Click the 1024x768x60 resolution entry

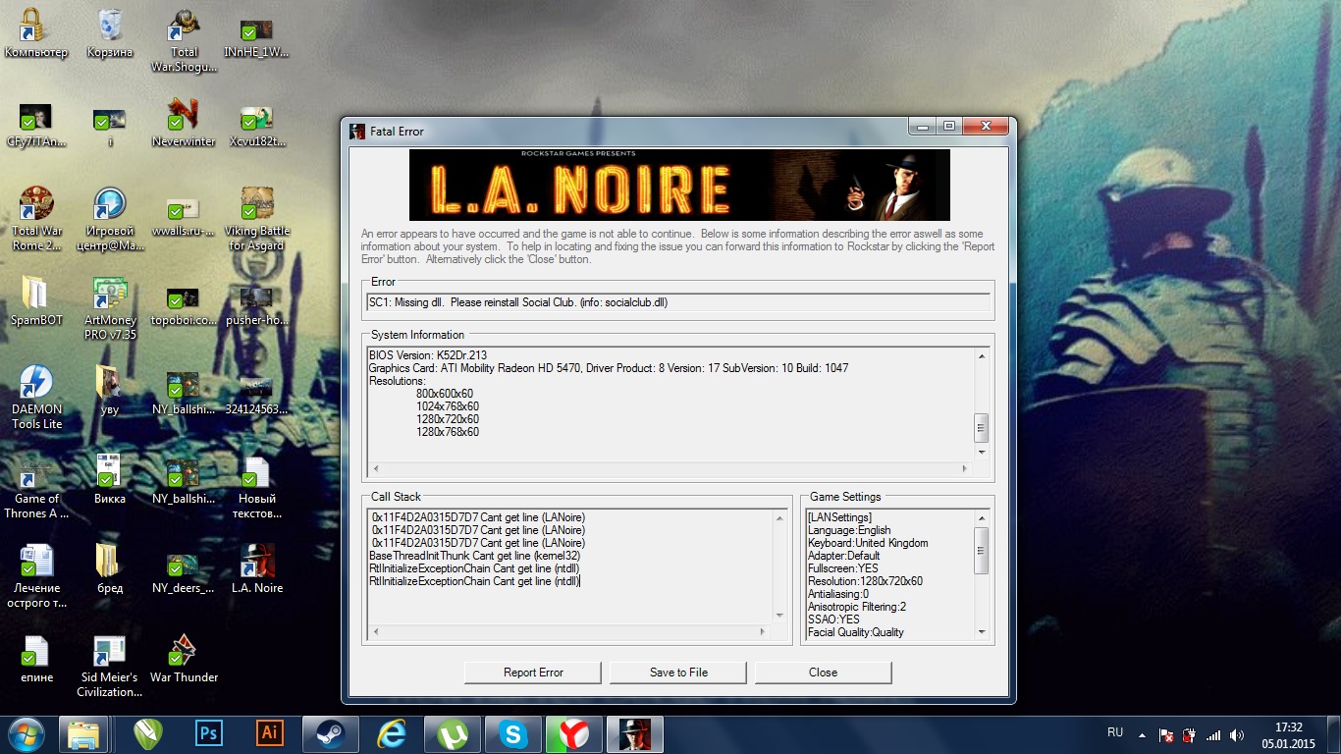coord(448,406)
